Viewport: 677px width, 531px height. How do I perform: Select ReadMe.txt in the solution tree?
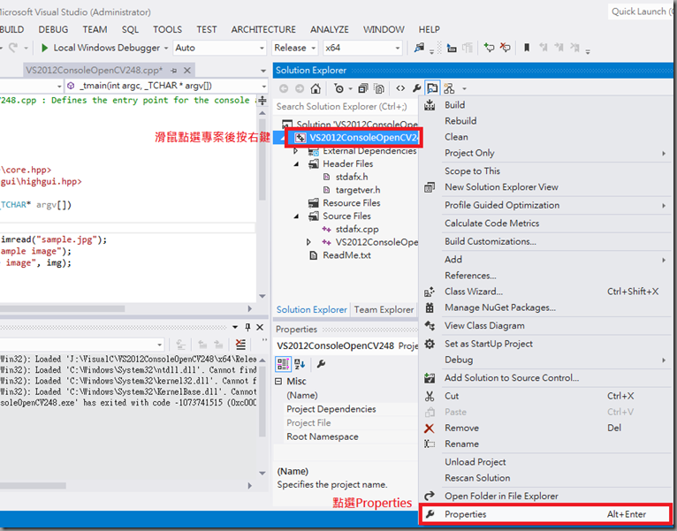tap(346, 255)
